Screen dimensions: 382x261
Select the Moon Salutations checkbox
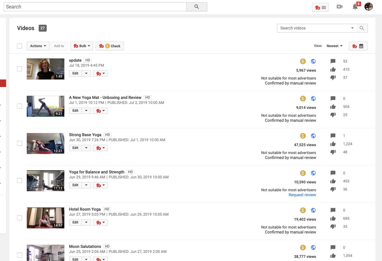pyautogui.click(x=19, y=255)
